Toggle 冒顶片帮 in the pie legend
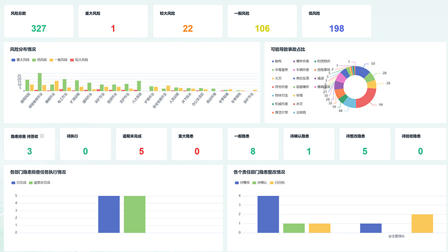Viewport: 448px width, 252px height. click(x=280, y=113)
